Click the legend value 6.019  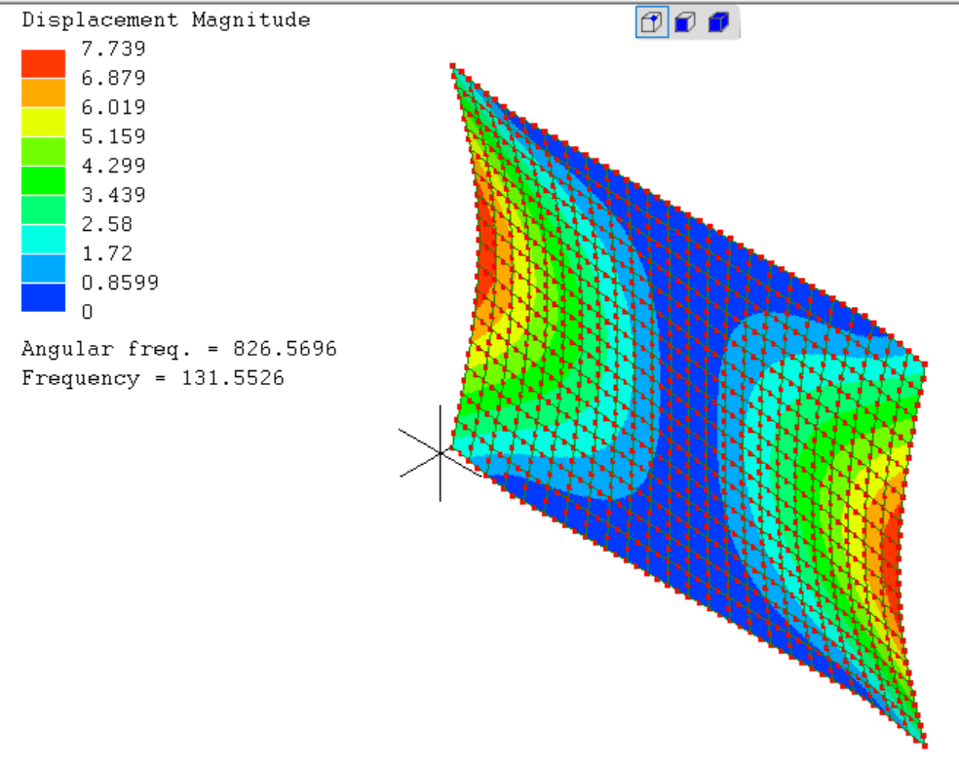[114, 107]
